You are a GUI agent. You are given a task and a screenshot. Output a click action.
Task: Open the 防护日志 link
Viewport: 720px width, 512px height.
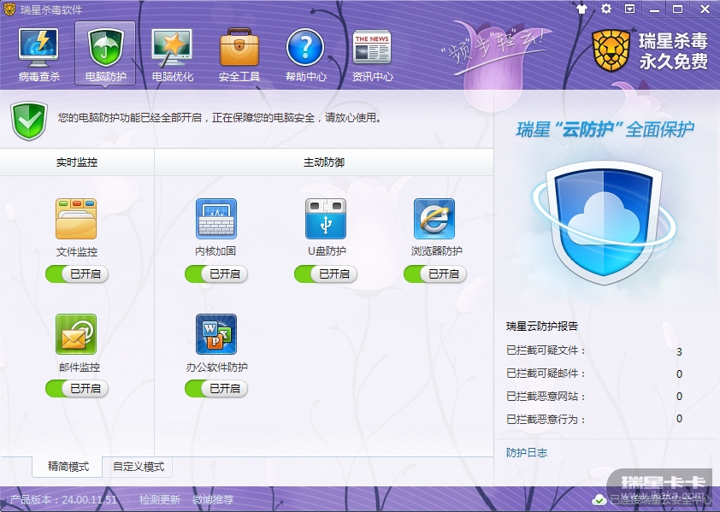527,453
